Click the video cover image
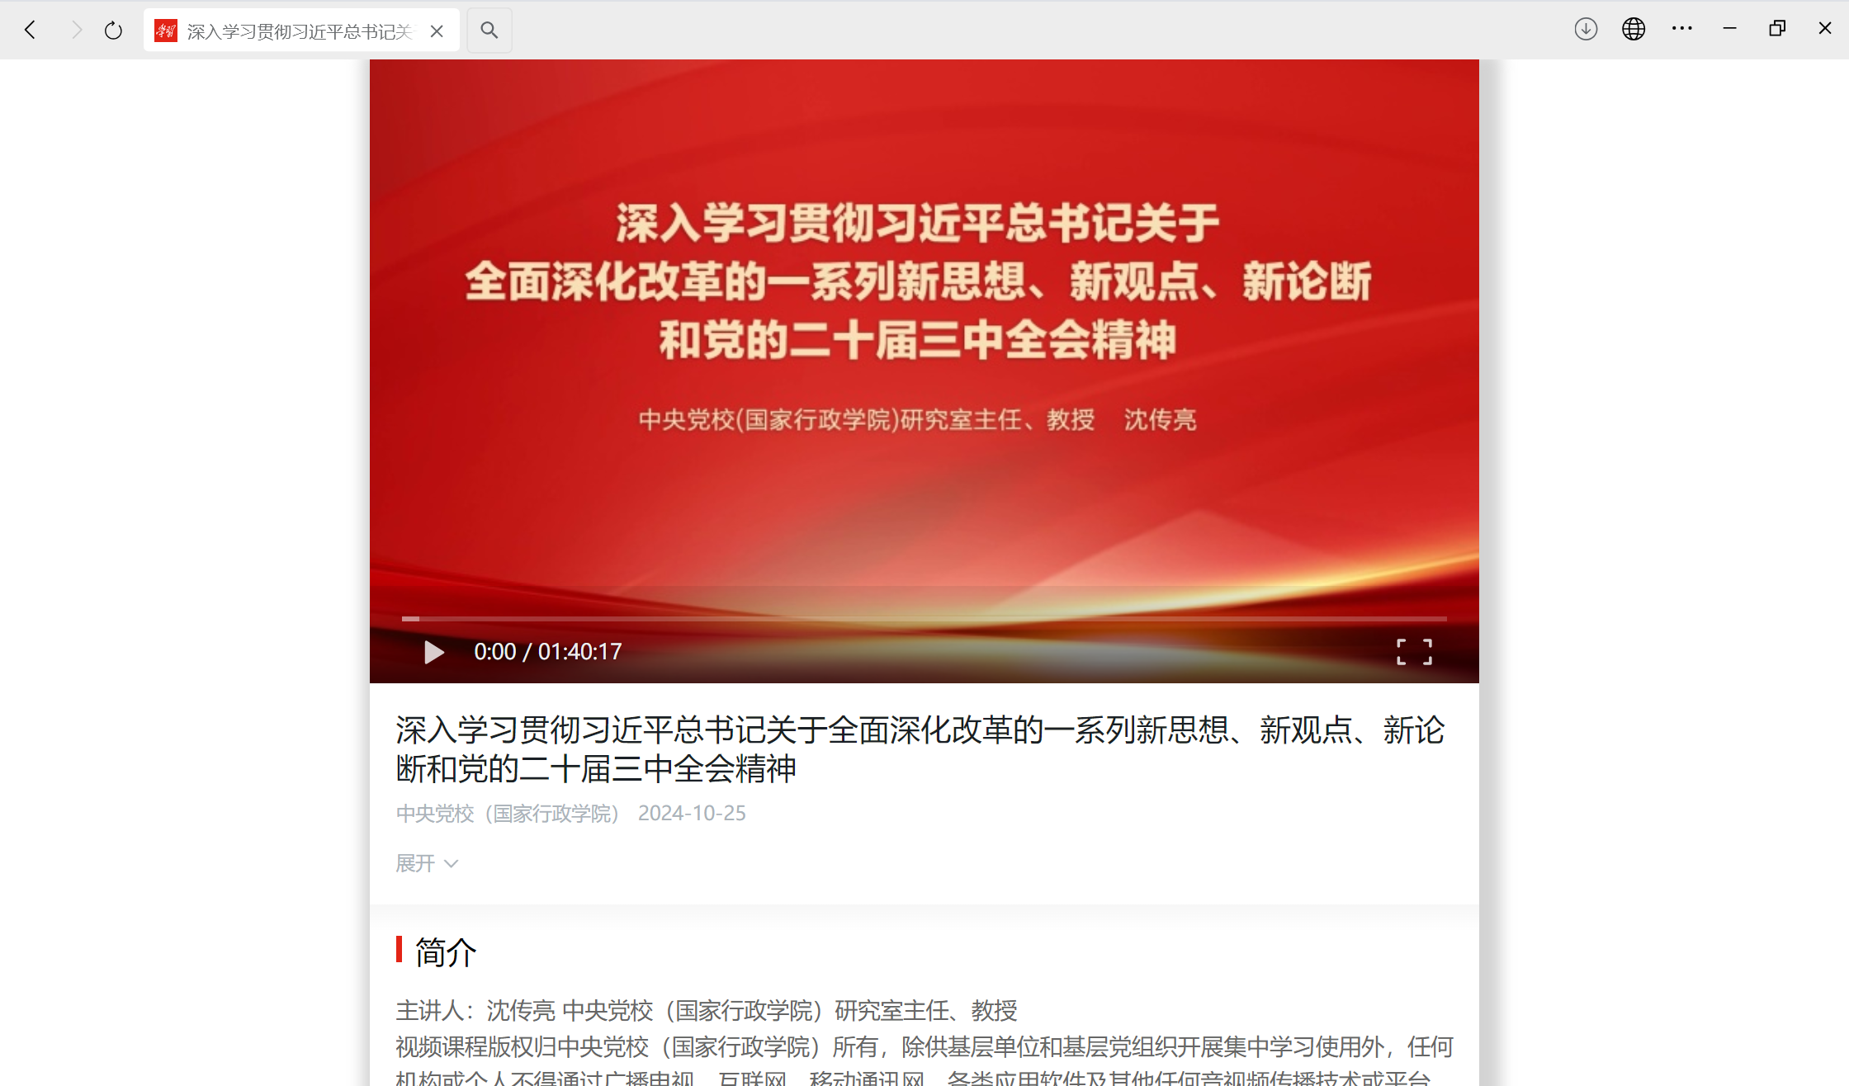The image size is (1849, 1086). (924, 330)
